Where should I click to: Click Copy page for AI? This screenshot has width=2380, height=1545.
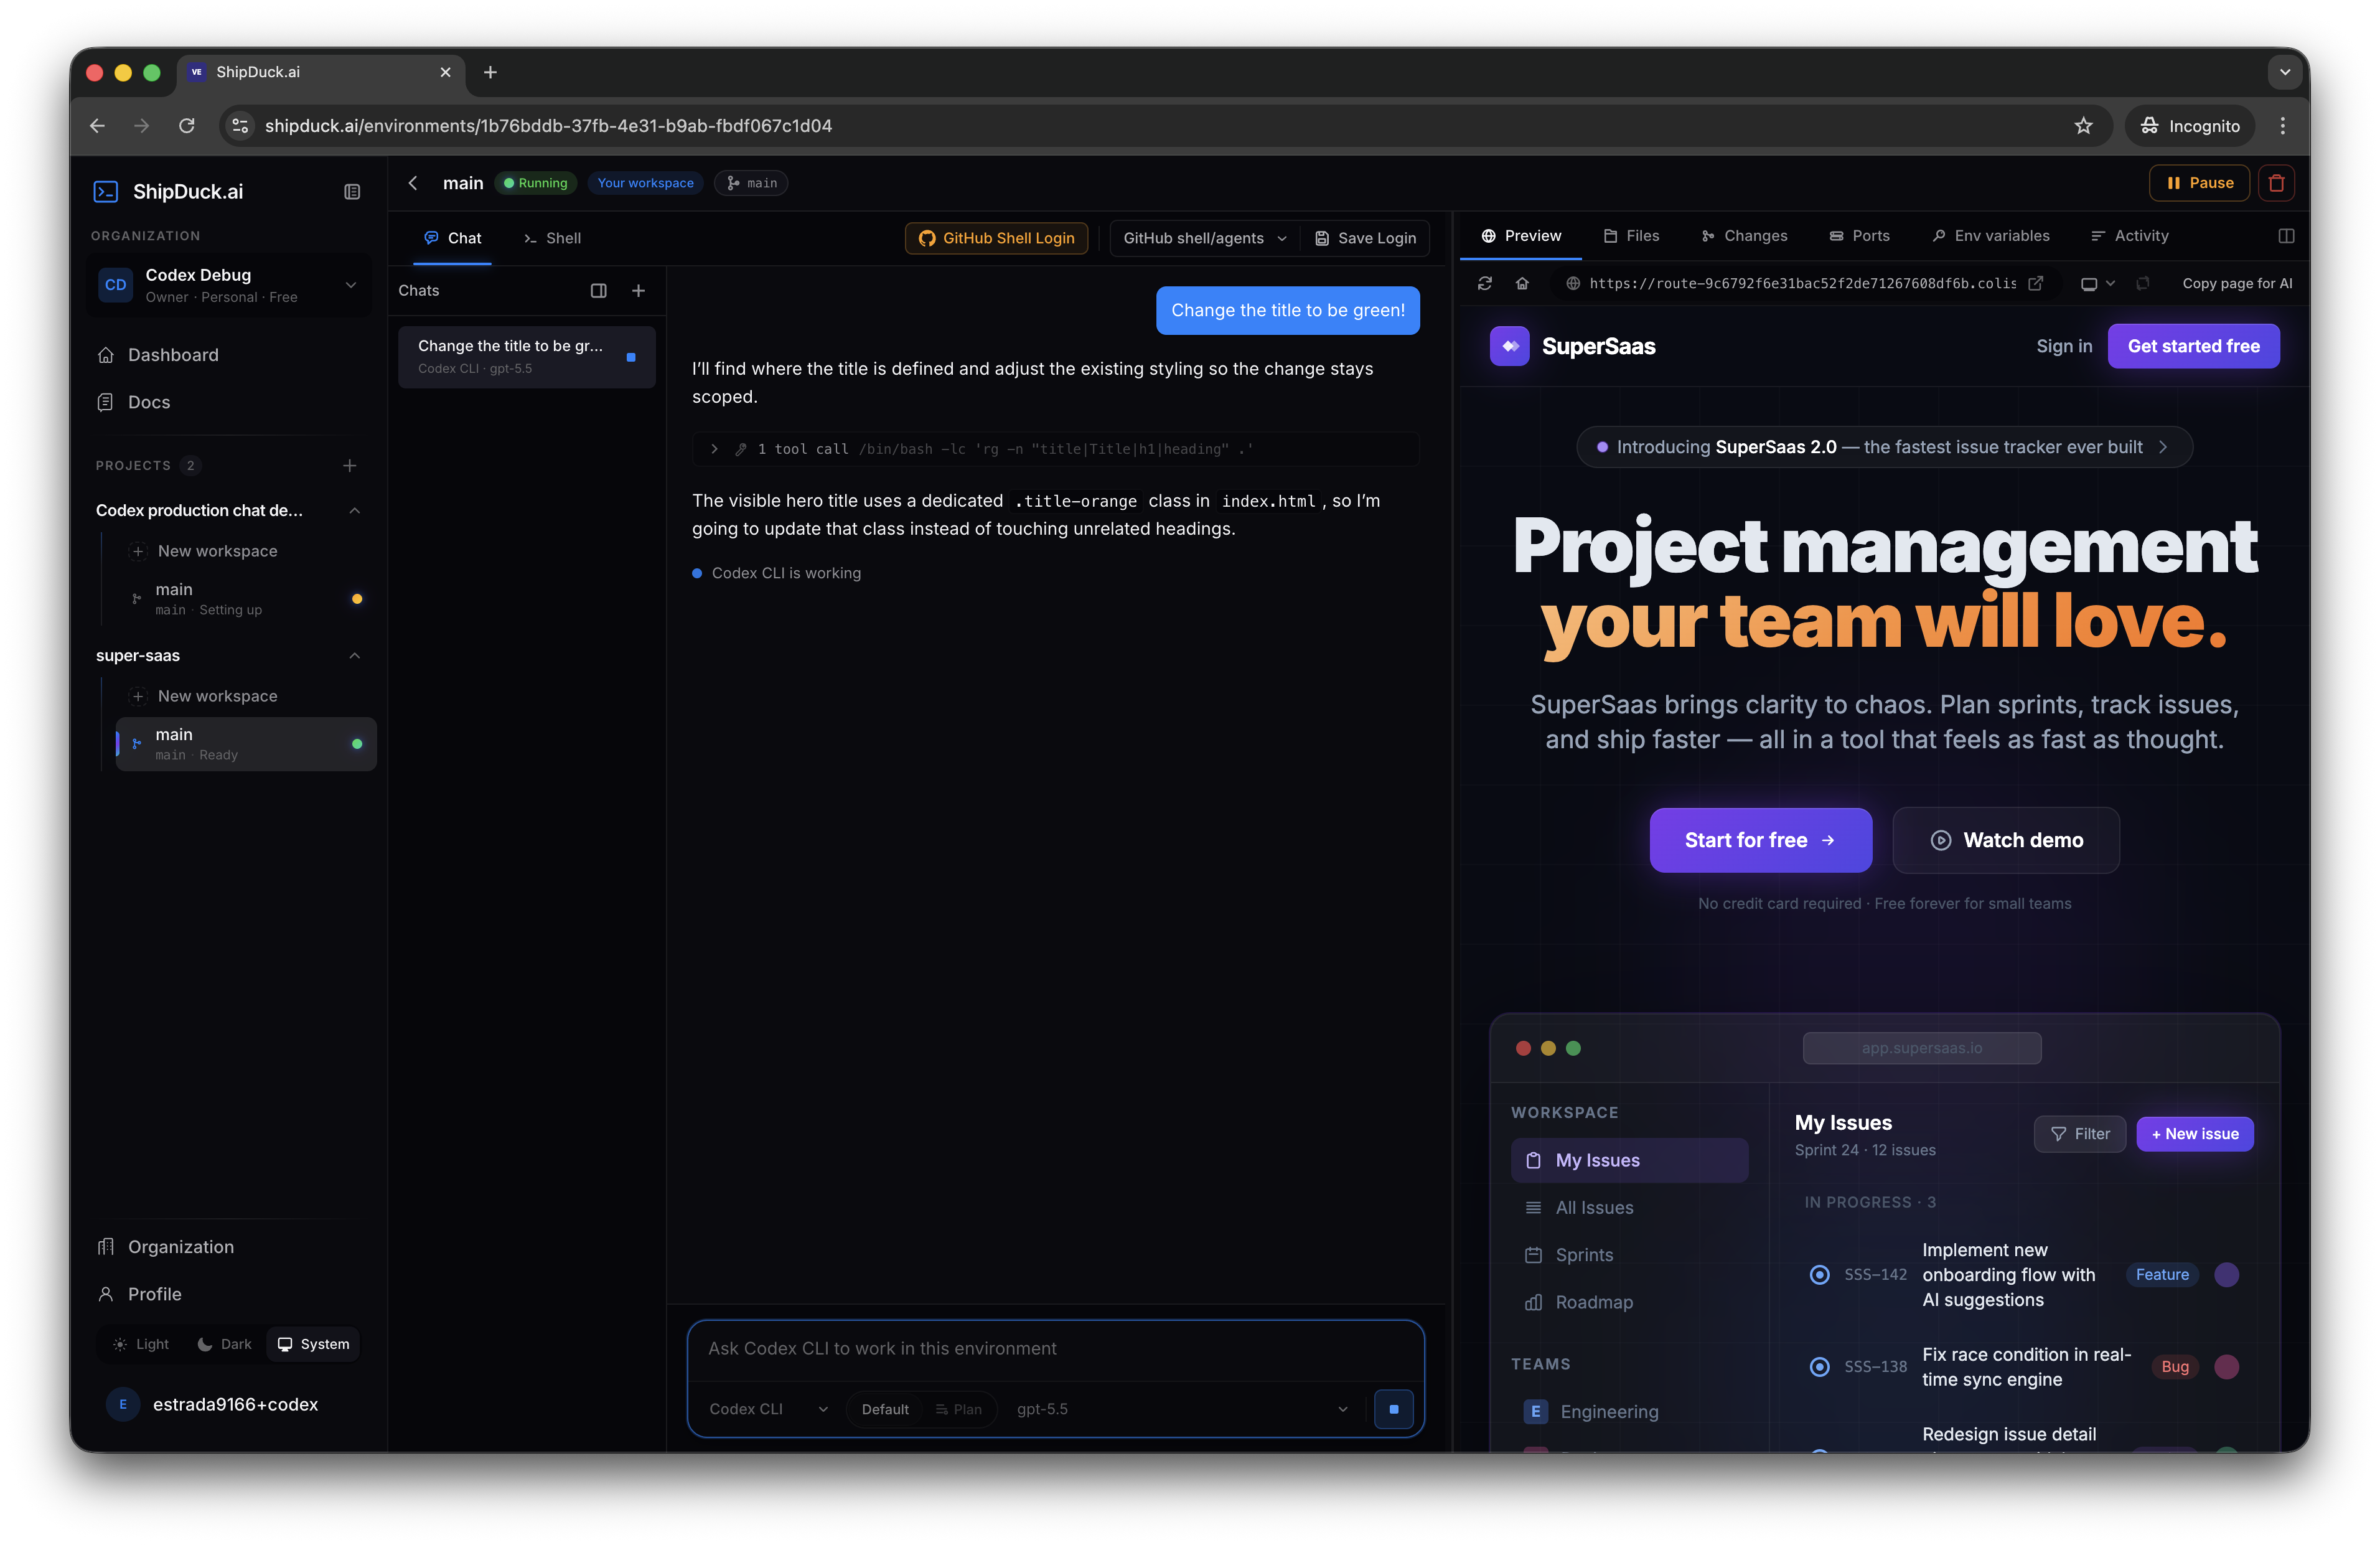[x=2237, y=283]
